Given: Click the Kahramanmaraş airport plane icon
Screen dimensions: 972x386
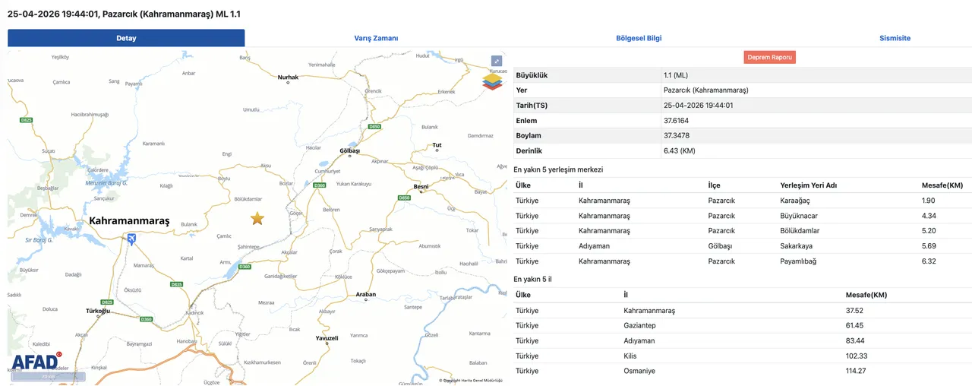Looking at the screenshot, I should click(x=133, y=240).
